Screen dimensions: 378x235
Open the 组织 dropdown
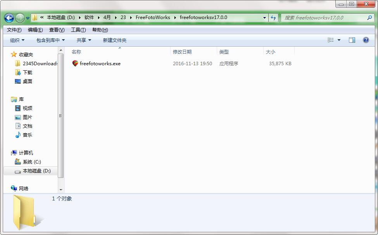(x=17, y=40)
